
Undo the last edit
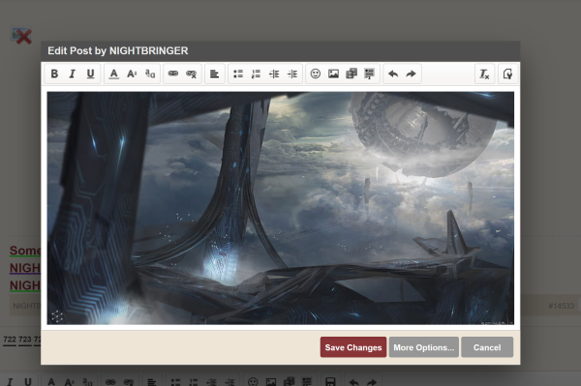pos(393,74)
